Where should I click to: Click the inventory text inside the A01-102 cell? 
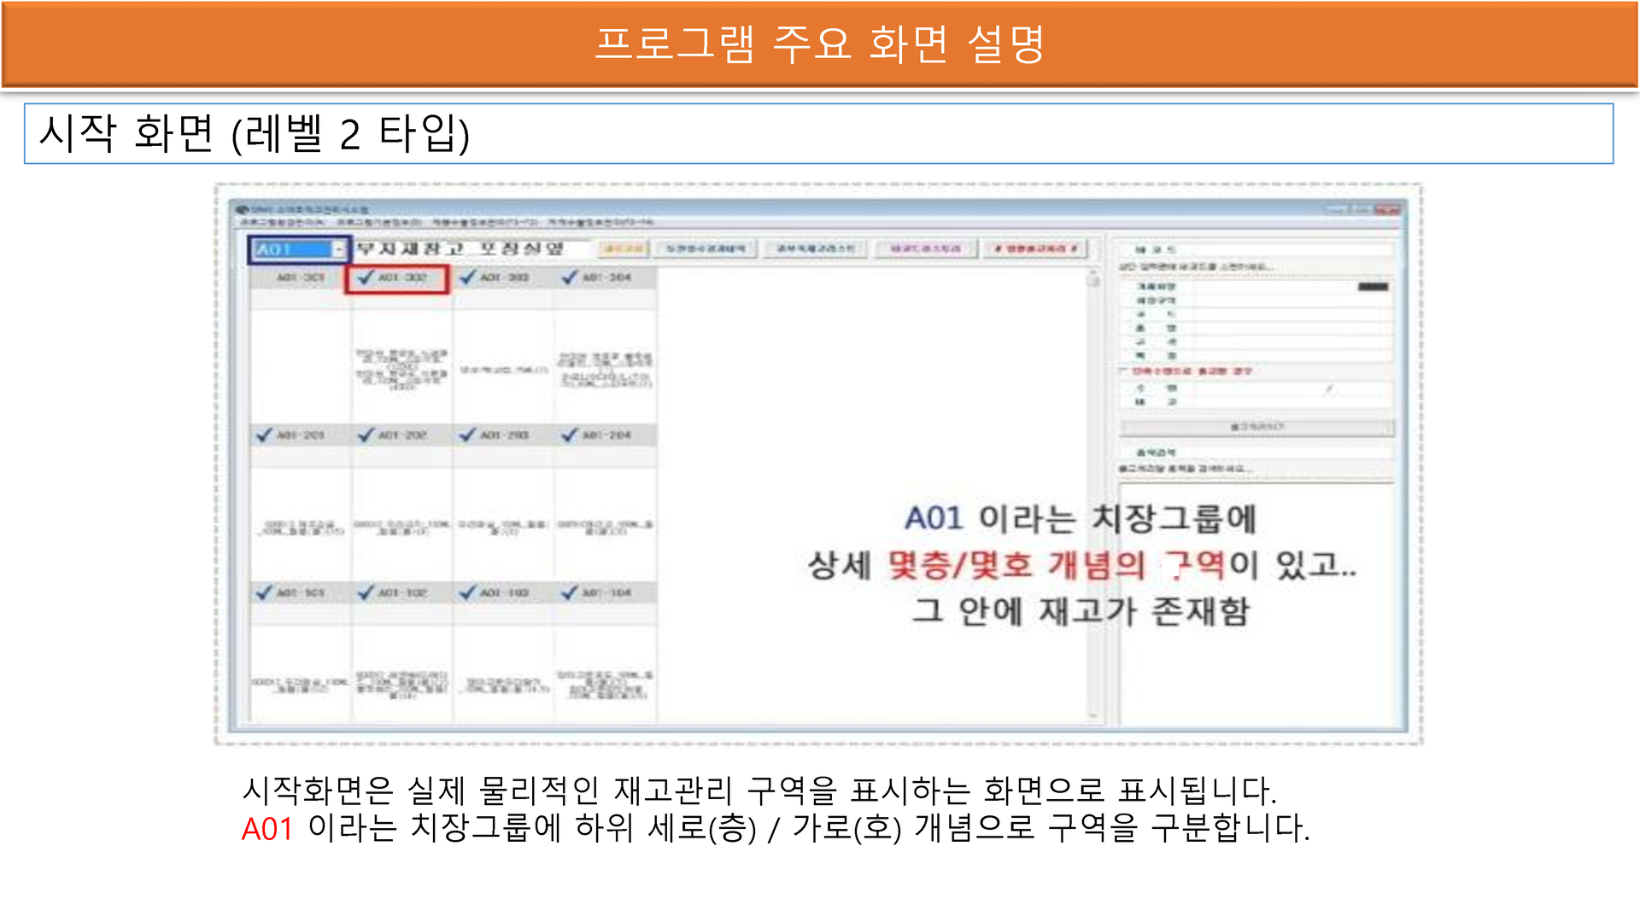(x=401, y=685)
